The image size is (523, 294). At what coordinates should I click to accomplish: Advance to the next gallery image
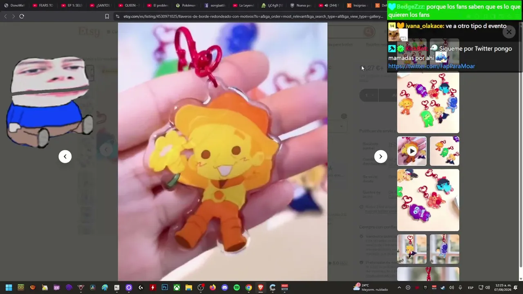(x=380, y=156)
